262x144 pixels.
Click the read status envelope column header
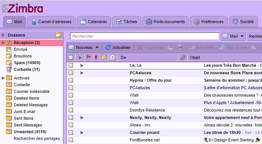(x=113, y=57)
